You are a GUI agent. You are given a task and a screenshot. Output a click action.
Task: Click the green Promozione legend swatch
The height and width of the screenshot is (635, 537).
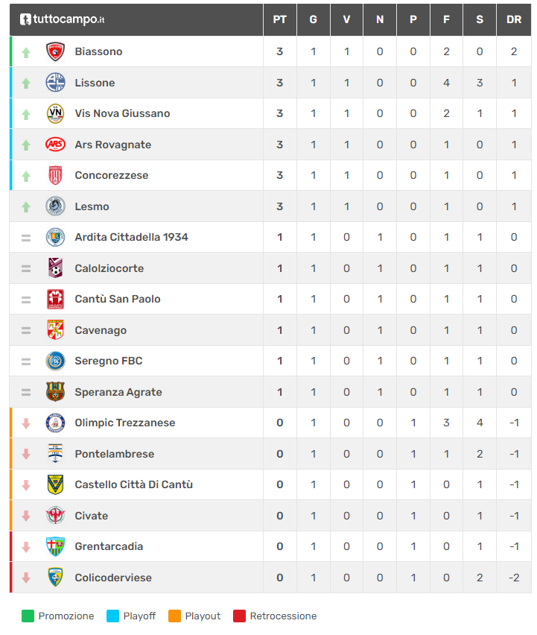click(x=28, y=616)
